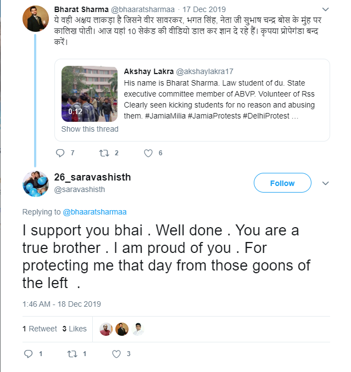This screenshot has height=372, width=351.
Task: Open the third liker's white-shirt avatar
Action: coord(138,329)
